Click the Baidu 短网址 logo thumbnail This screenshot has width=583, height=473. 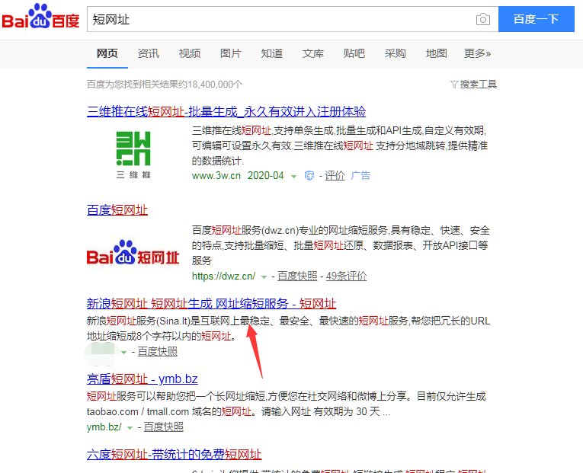(133, 253)
